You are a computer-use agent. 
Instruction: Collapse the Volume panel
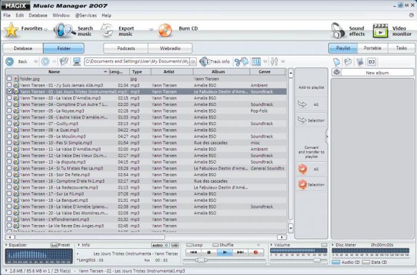click(x=271, y=245)
